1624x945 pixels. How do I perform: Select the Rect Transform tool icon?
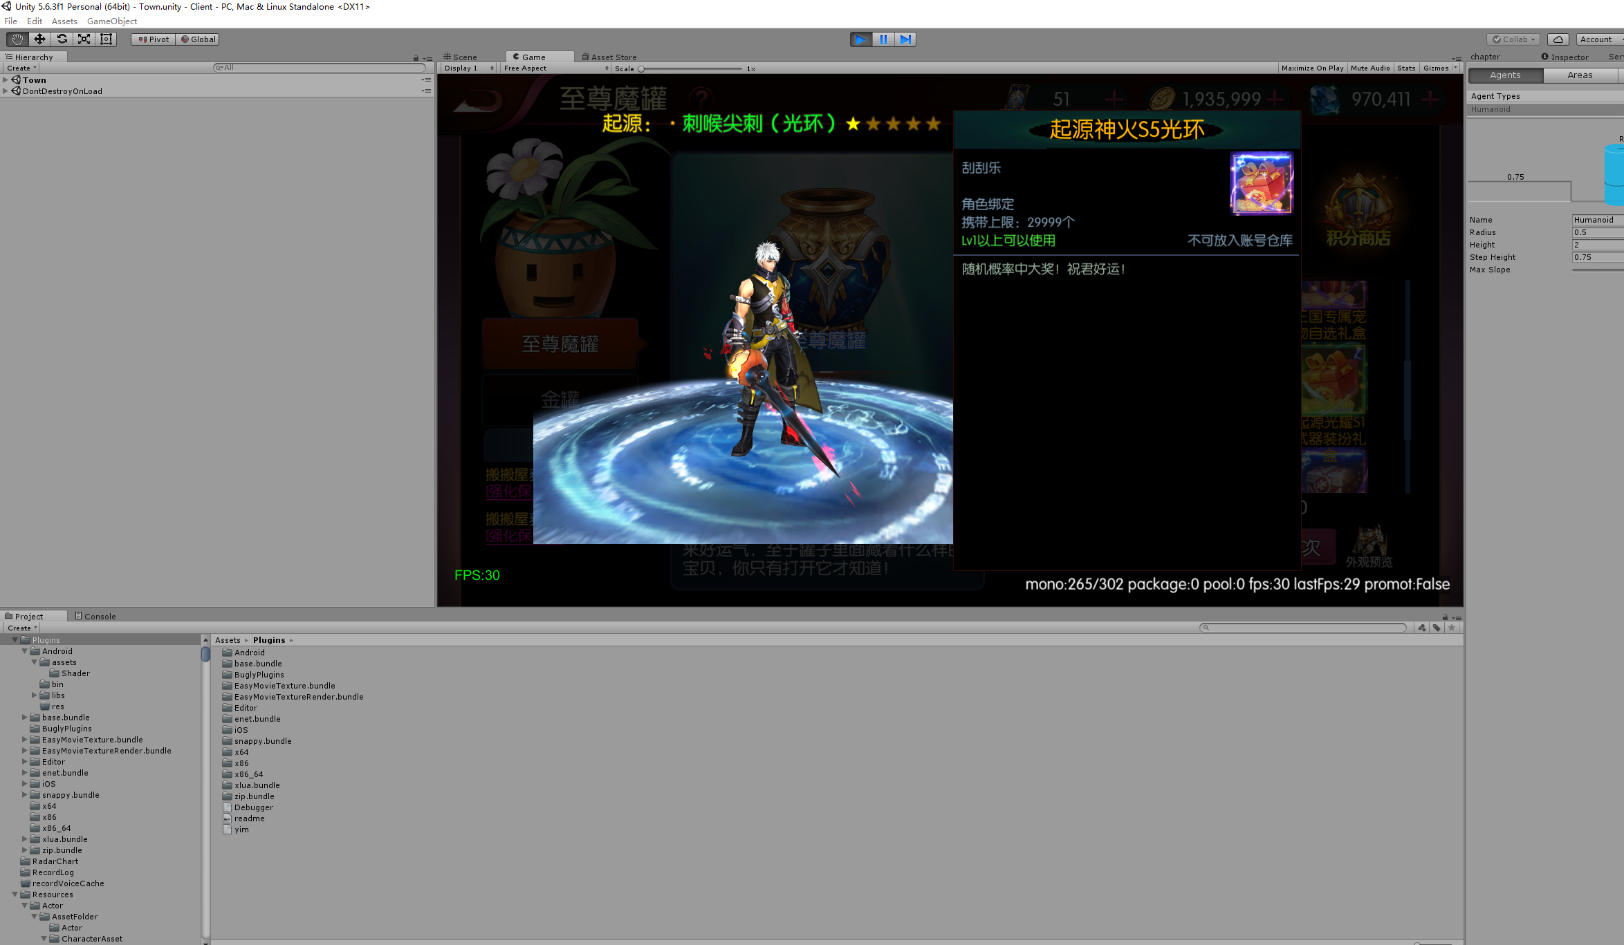[106, 39]
